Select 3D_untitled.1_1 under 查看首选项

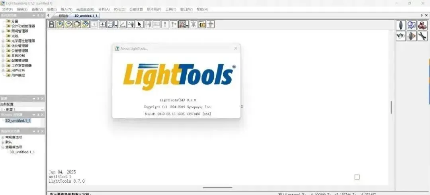[22, 152]
